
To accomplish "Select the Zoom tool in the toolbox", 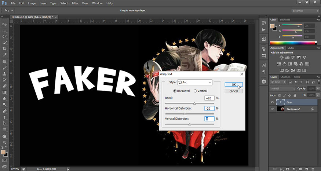I will [4, 142].
